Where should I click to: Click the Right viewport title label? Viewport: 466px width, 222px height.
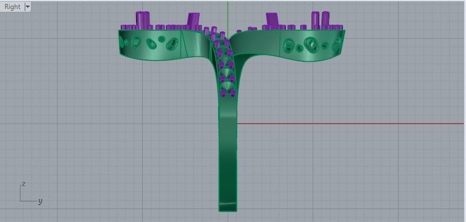tap(12, 7)
